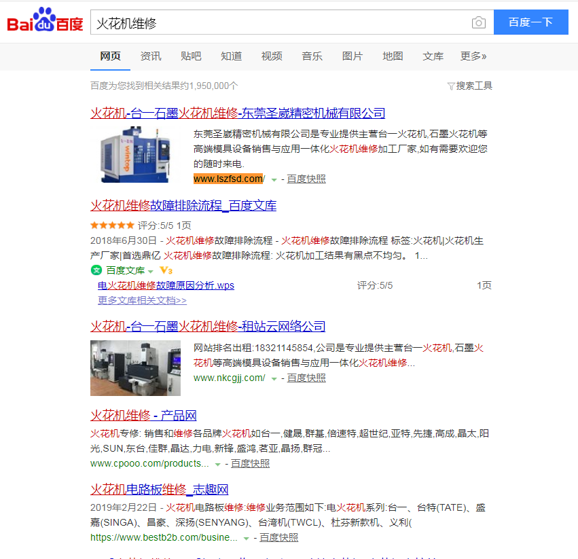Screen dimensions: 578x559
Task: Open 百度快照 for www.lszfsd.com result
Action: [x=306, y=179]
